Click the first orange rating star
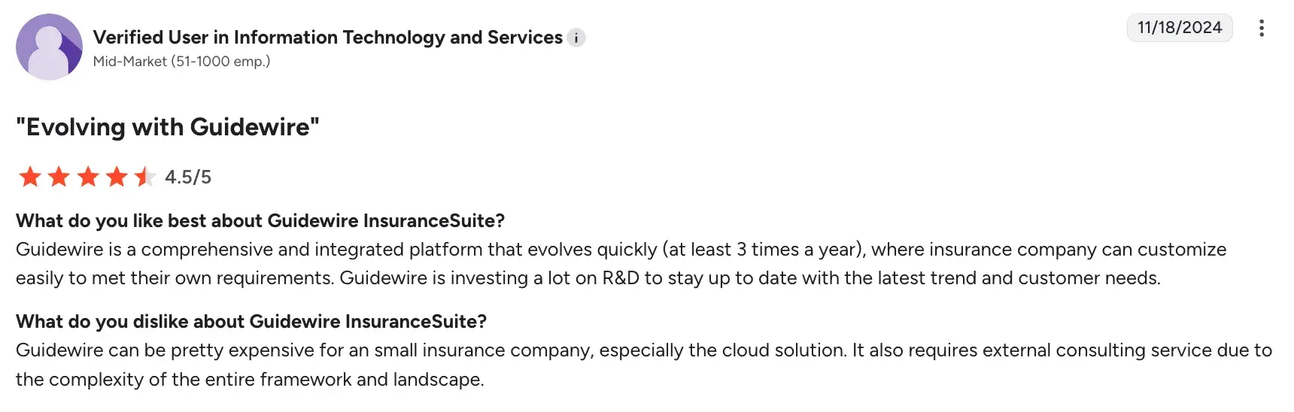The width and height of the screenshot is (1294, 412). (x=30, y=177)
